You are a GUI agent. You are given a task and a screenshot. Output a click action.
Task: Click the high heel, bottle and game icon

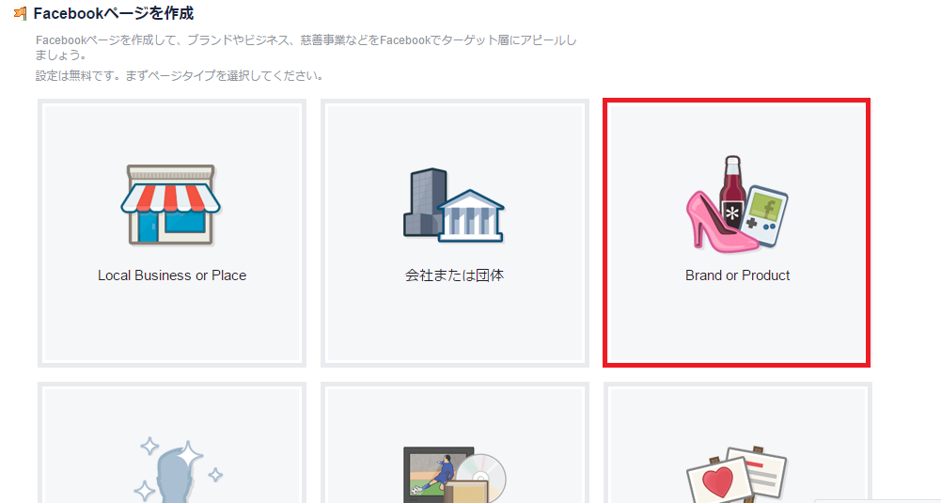click(x=737, y=204)
